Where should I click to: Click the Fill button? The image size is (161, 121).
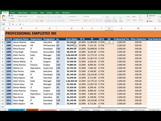coord(149,18)
